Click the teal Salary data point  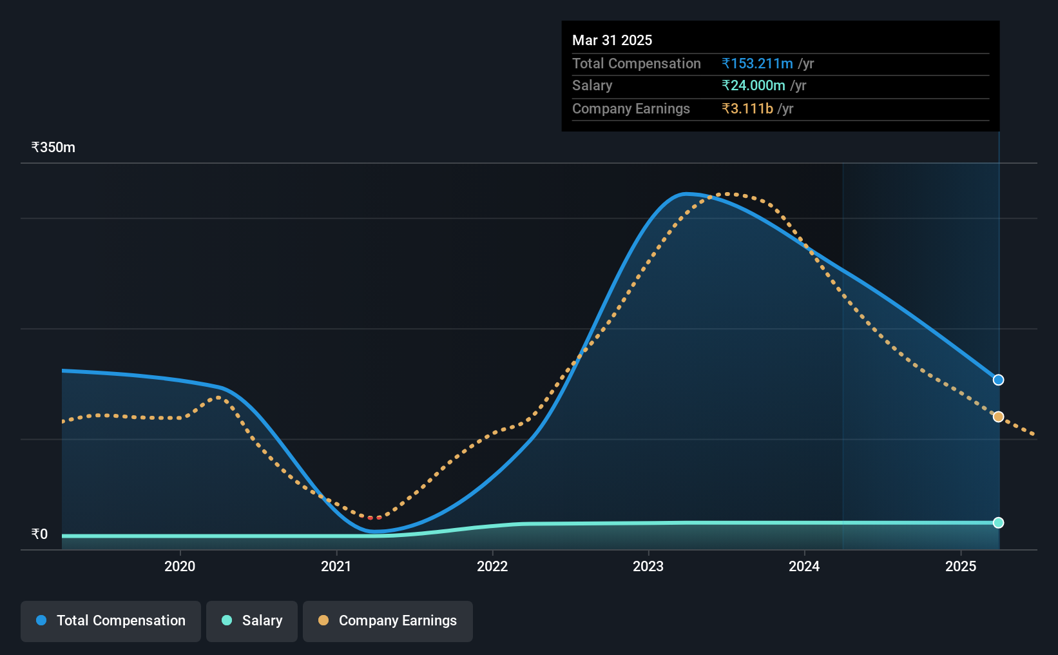pos(998,522)
